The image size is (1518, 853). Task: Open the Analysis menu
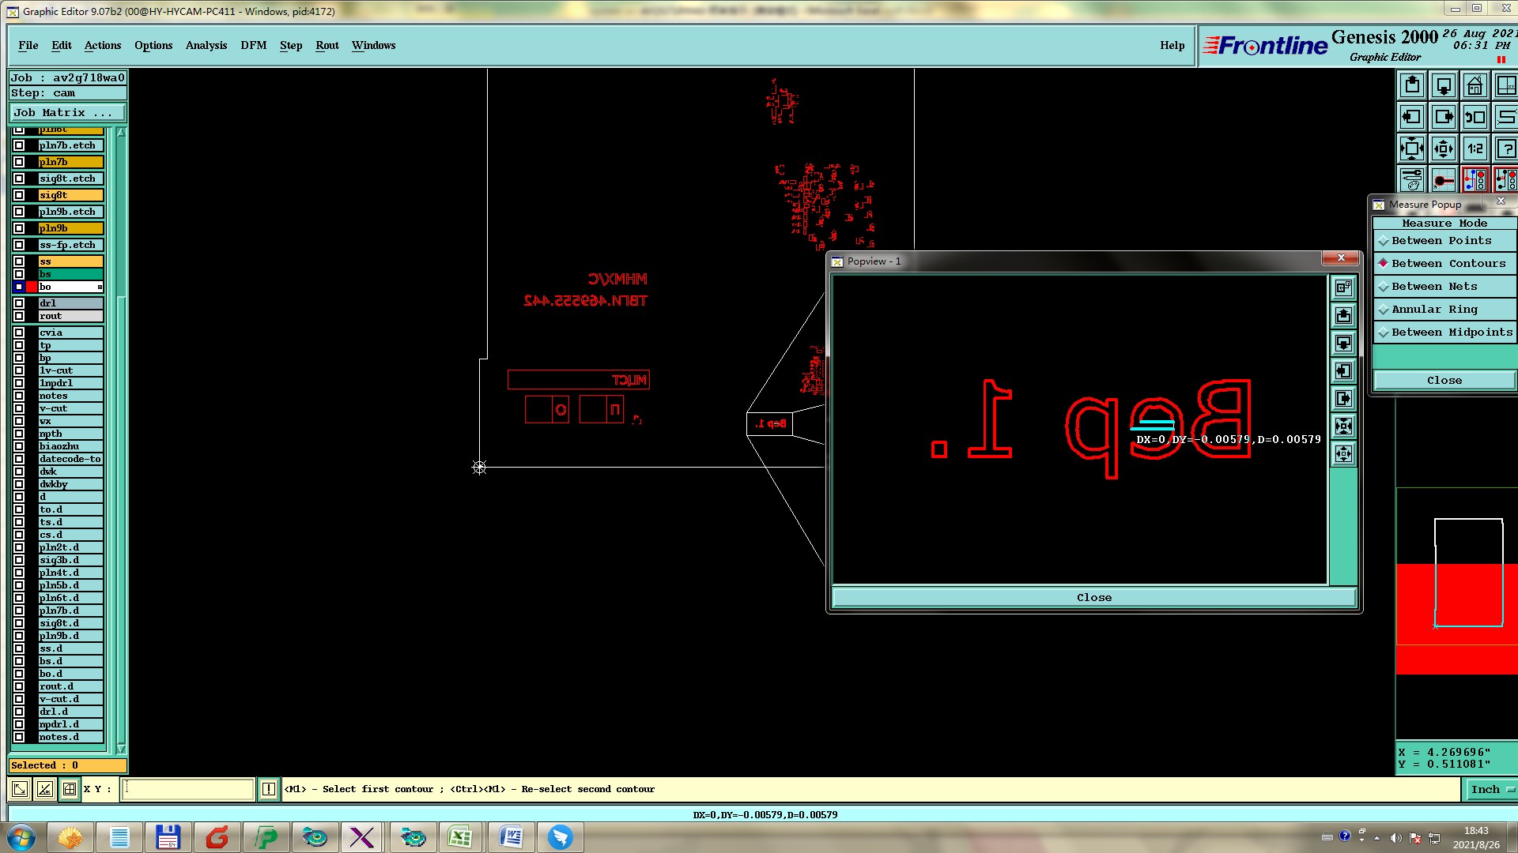[206, 46]
